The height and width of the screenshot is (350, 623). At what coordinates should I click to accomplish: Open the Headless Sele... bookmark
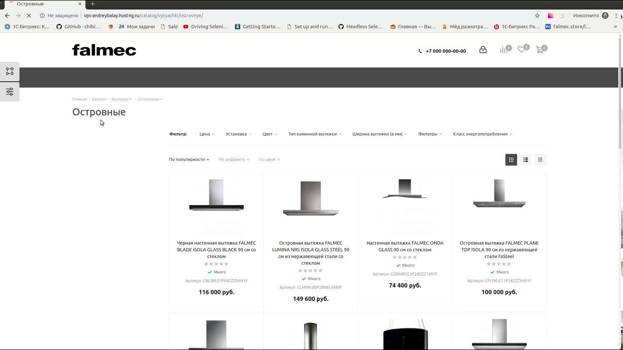pyautogui.click(x=360, y=27)
